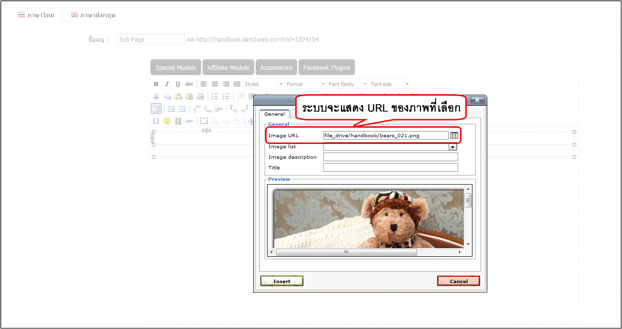
Task: Click the highlighted Insert table icon
Action: (x=156, y=109)
